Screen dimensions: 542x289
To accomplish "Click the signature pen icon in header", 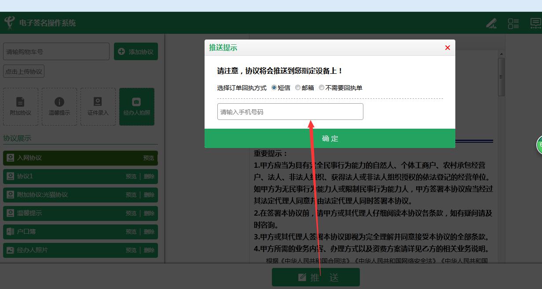I will [x=491, y=23].
